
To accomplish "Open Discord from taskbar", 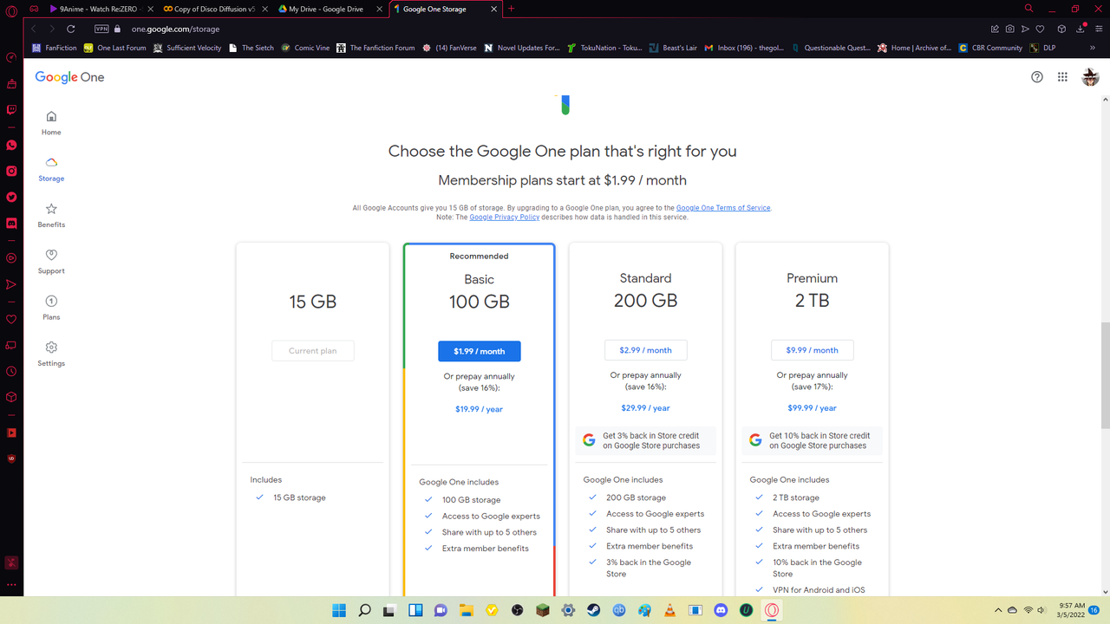I will coord(721,610).
